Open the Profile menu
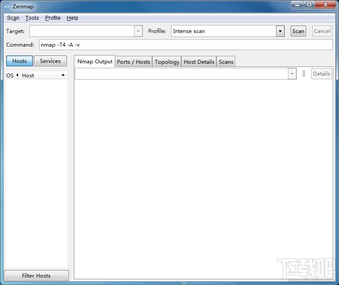 (x=53, y=18)
